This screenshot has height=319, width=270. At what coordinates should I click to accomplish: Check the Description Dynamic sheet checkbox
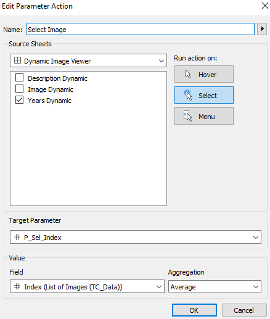20,78
